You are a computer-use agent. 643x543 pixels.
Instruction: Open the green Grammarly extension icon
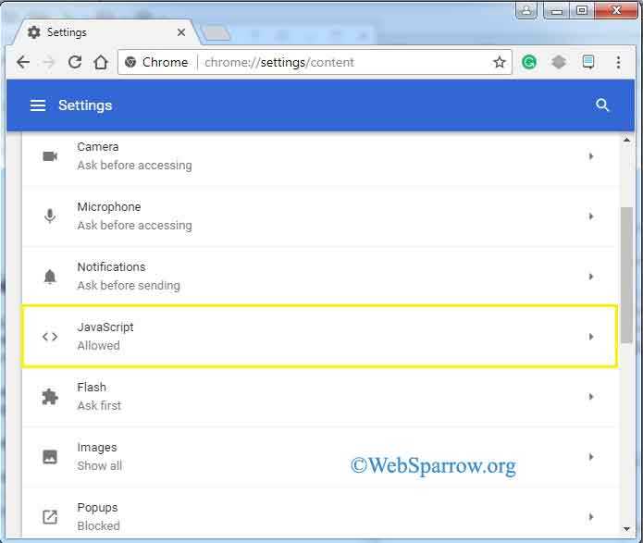click(x=529, y=62)
